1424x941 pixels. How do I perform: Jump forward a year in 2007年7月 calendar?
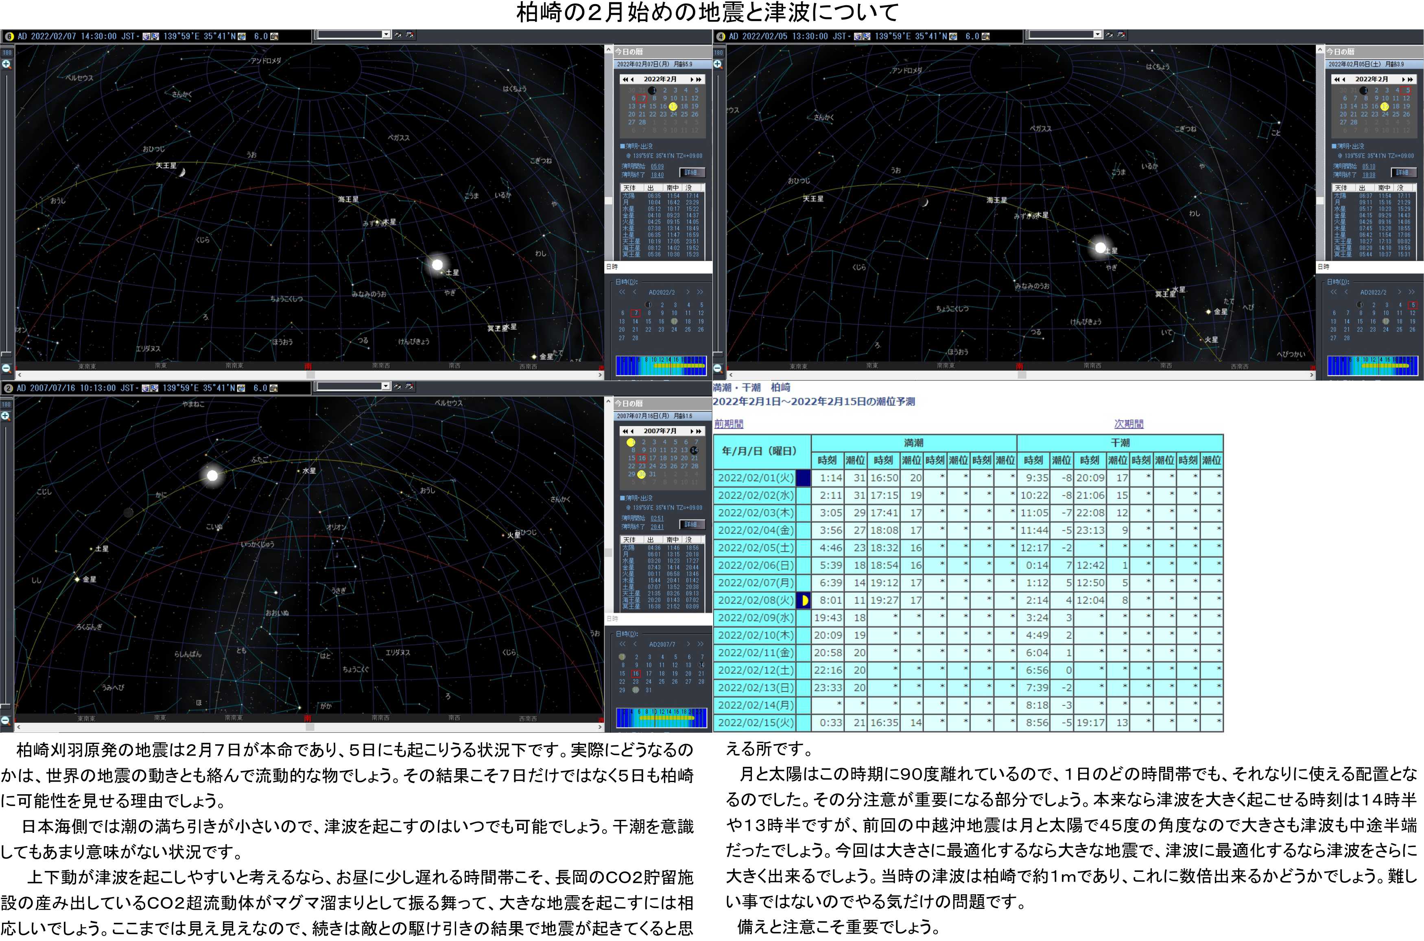pyautogui.click(x=699, y=431)
